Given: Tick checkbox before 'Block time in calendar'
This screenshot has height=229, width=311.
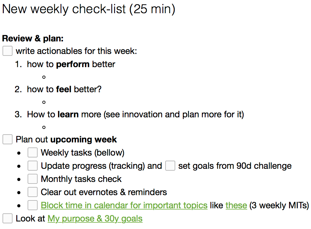Looking at the screenshot, I should point(33,205).
